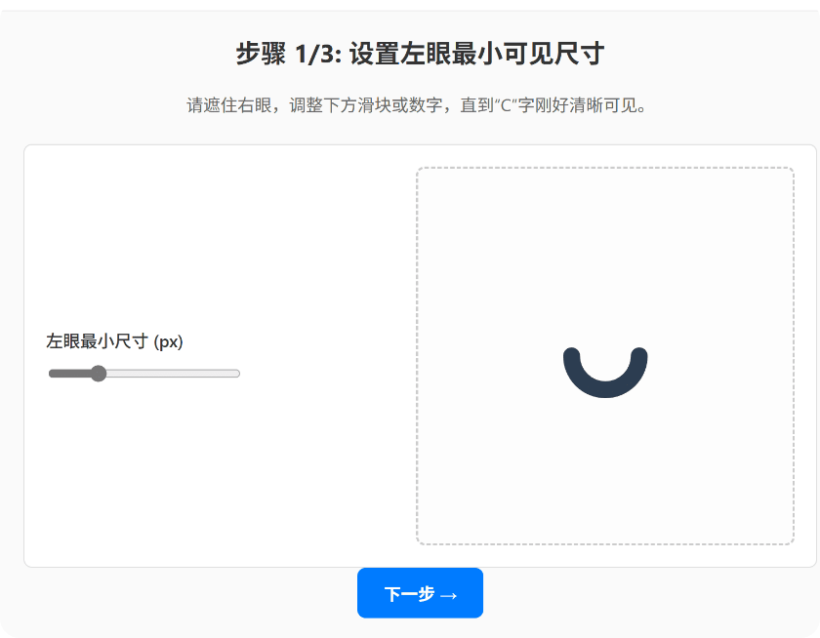Click the 请遮住右眼 instruction text
Image resolution: width=820 pixels, height=638 pixels.
tap(229, 105)
